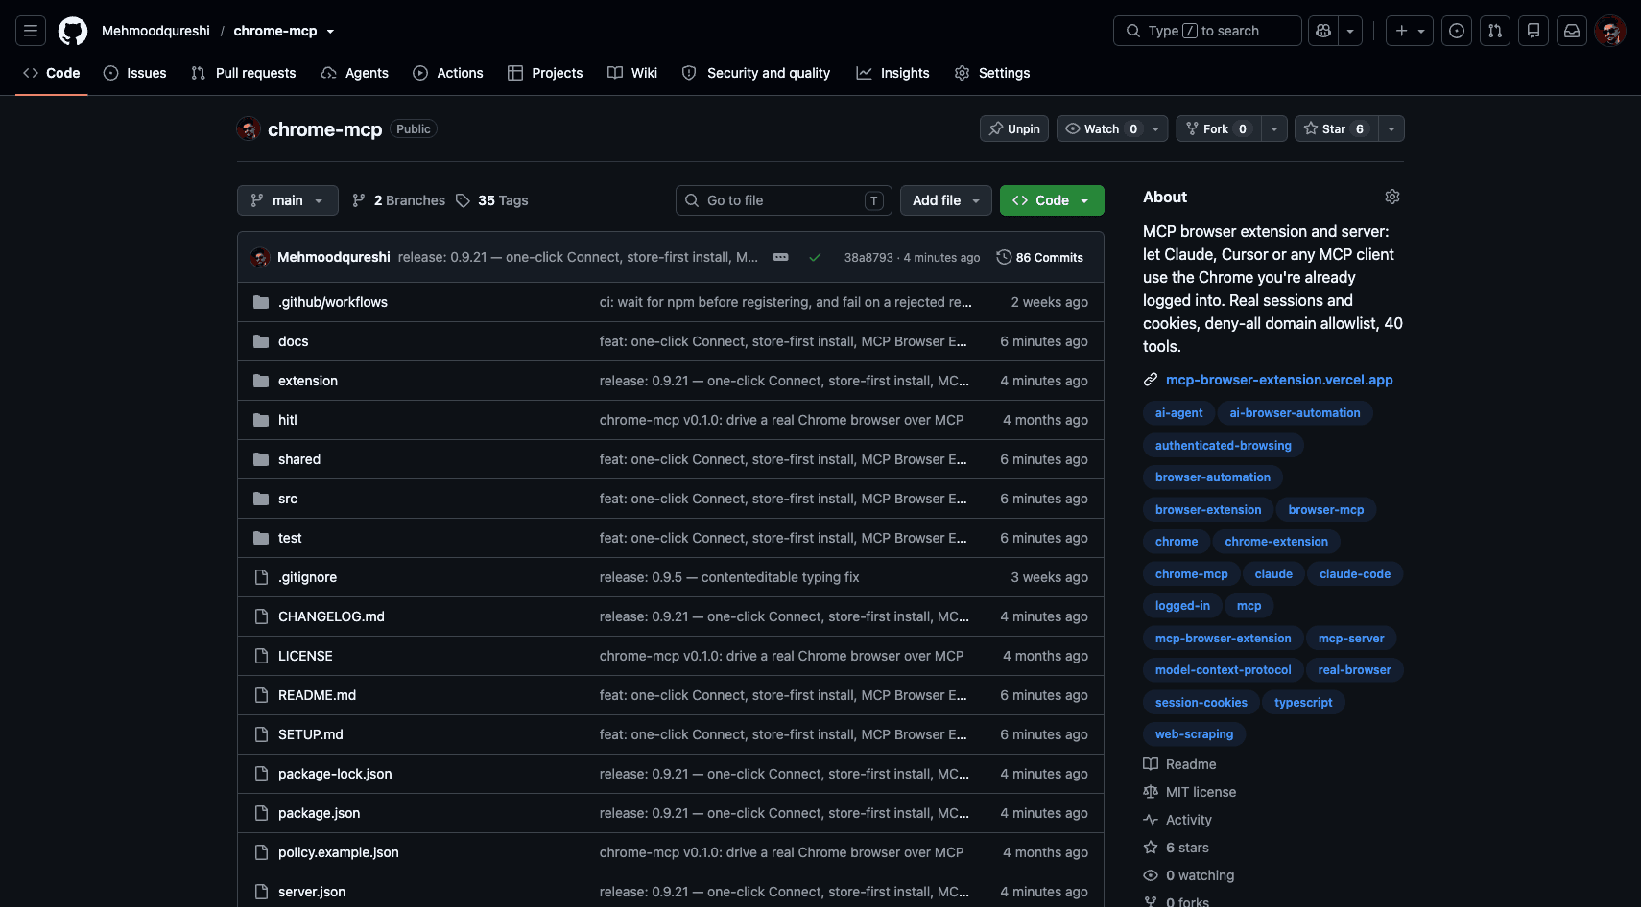Image resolution: width=1641 pixels, height=907 pixels.
Task: Open the 86 Commits history
Action: pyautogui.click(x=1040, y=257)
